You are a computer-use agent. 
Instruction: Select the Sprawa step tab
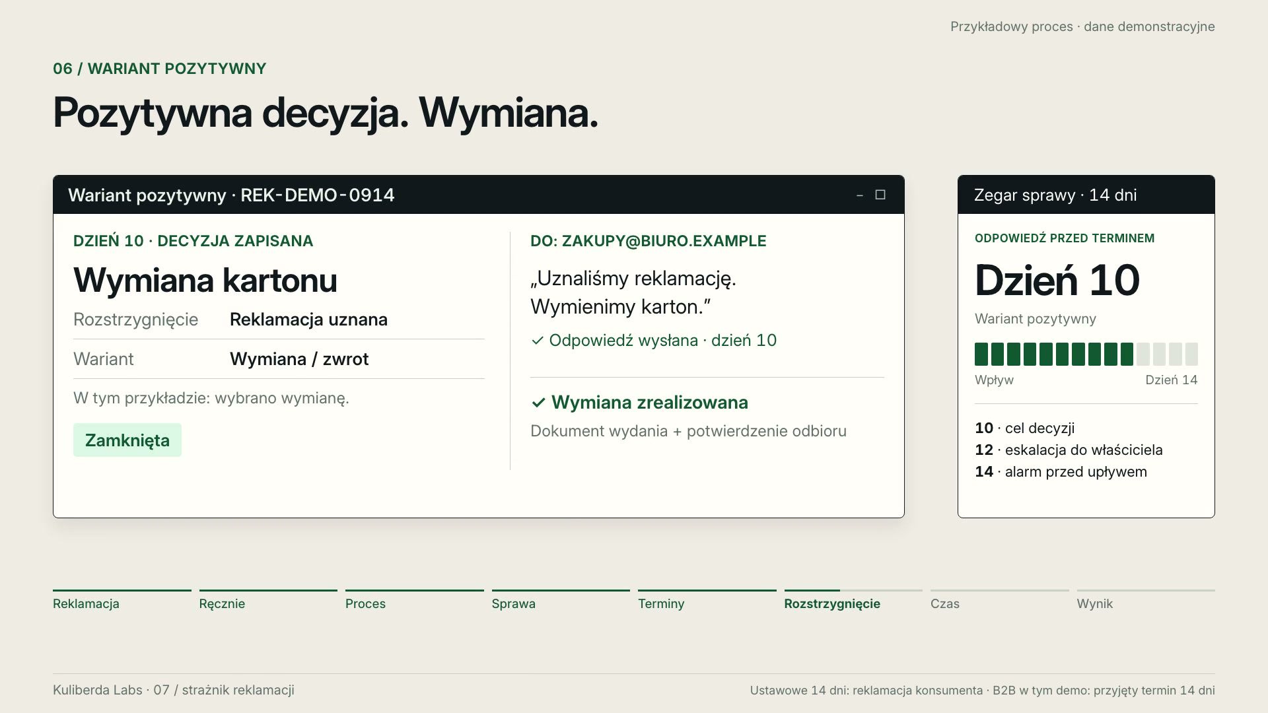[x=561, y=601]
